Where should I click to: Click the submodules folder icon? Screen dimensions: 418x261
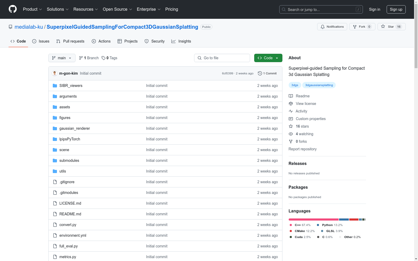pyautogui.click(x=55, y=161)
